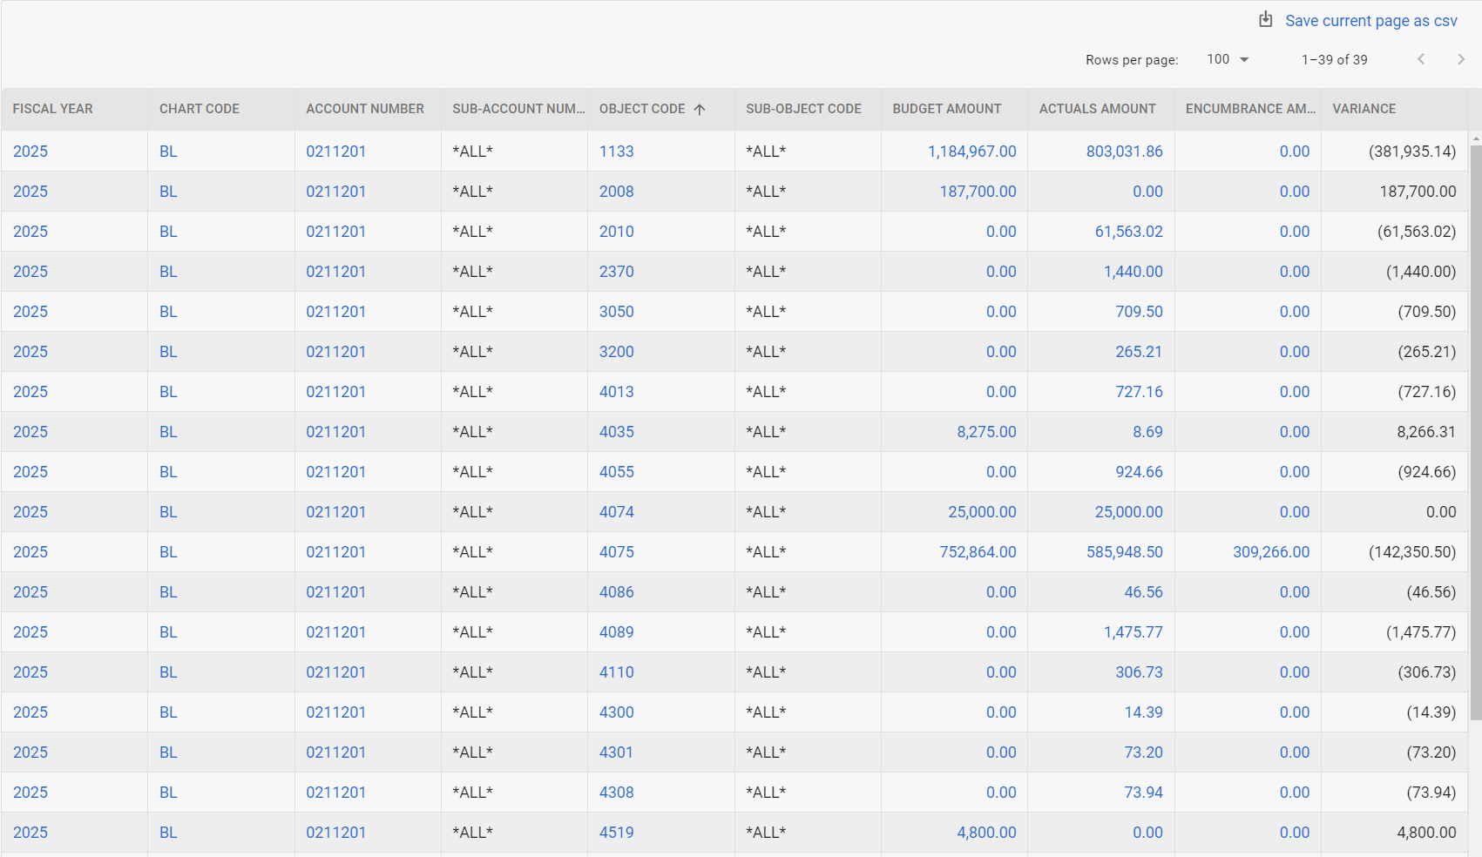The height and width of the screenshot is (857, 1482).
Task: Open object code 2370 link
Action: [x=616, y=272]
